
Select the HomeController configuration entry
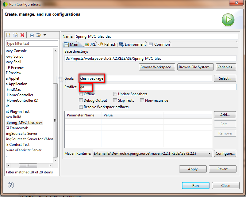(x=20, y=95)
